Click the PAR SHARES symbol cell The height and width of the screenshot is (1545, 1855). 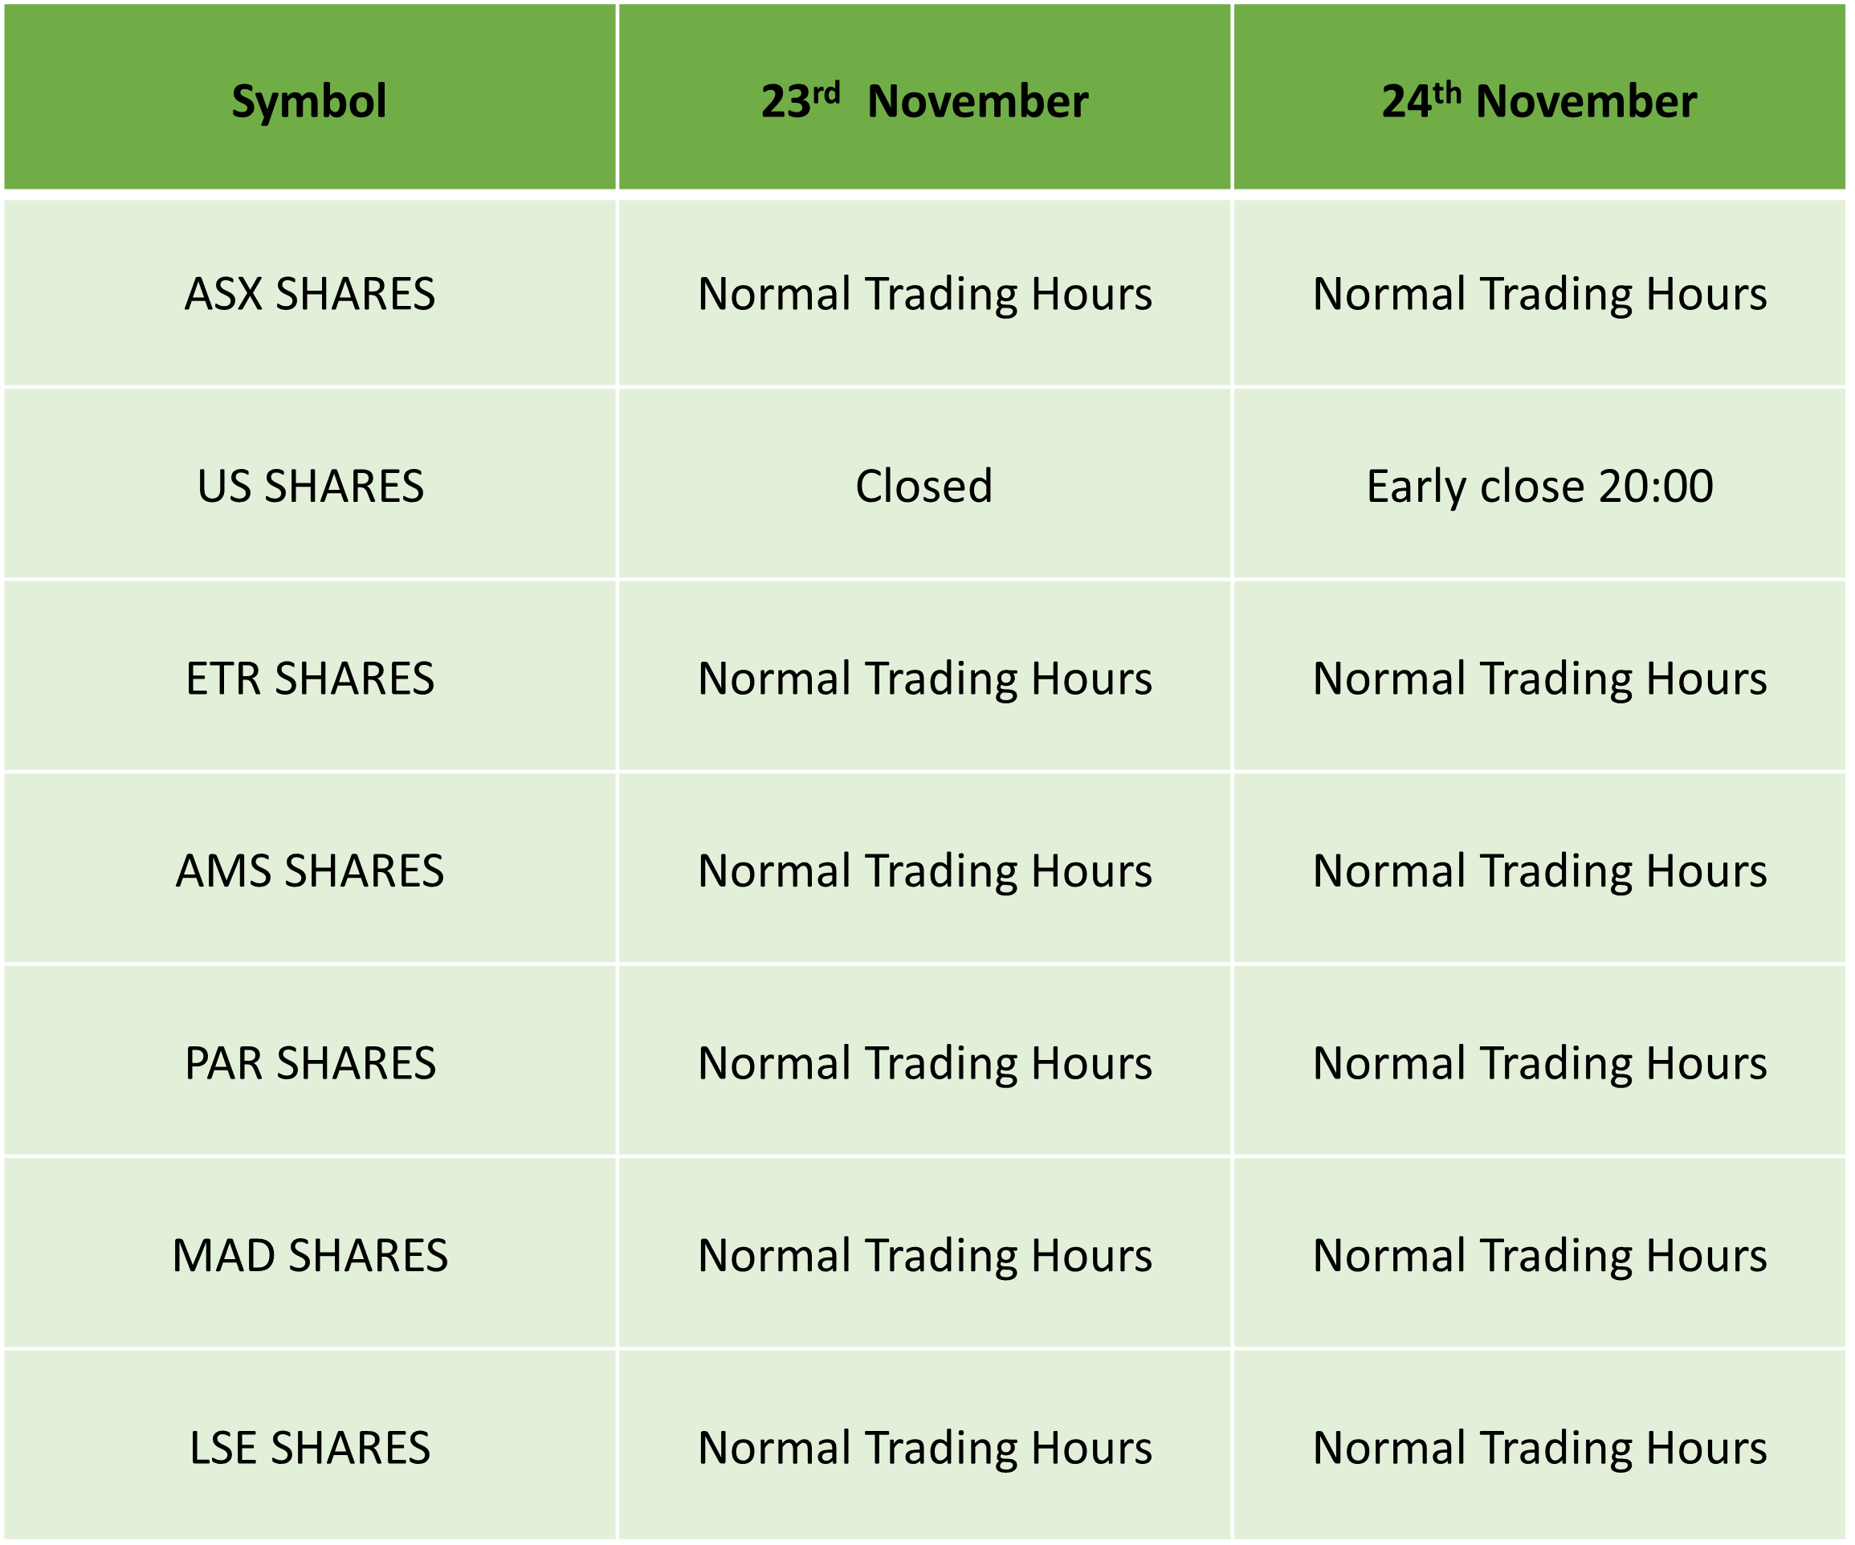pos(310,1062)
